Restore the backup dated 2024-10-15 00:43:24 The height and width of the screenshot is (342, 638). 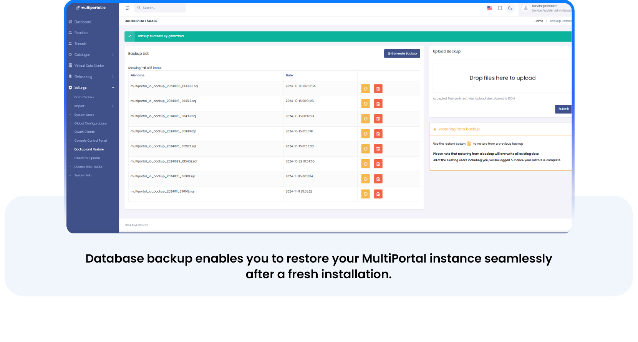pos(366,119)
